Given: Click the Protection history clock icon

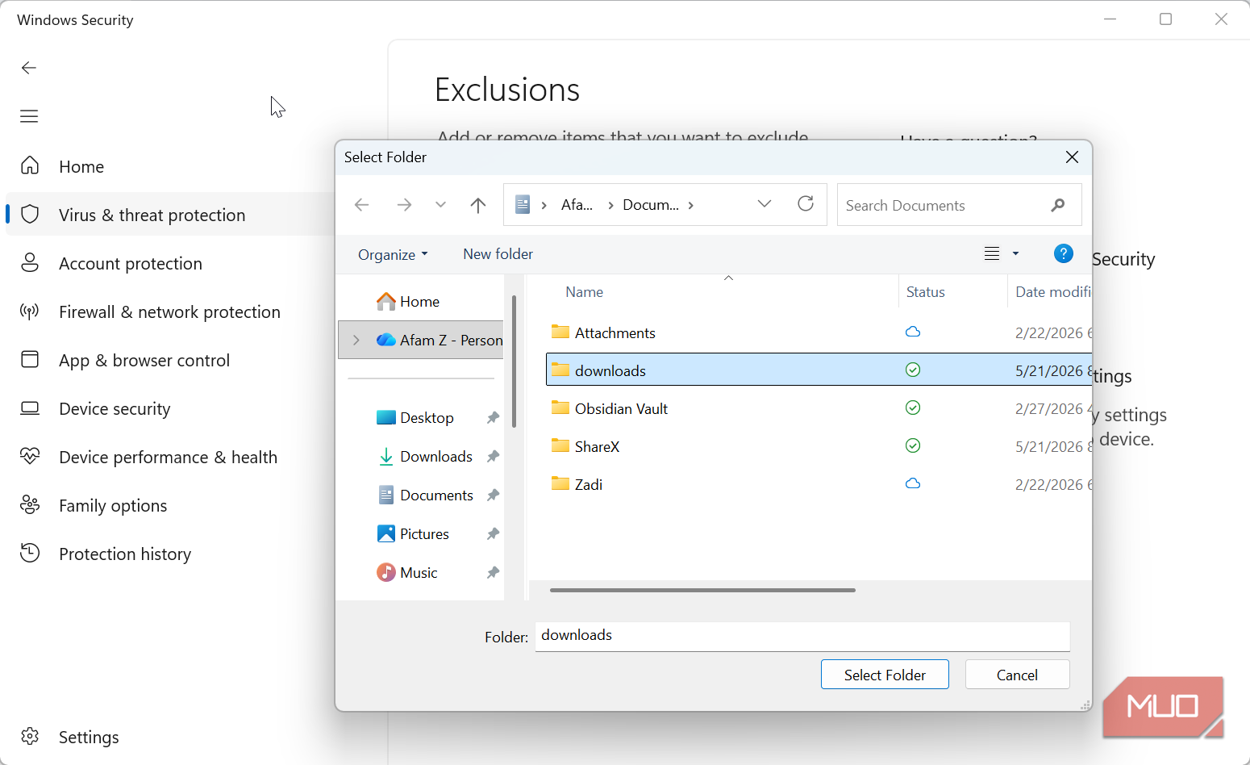Looking at the screenshot, I should pyautogui.click(x=30, y=553).
